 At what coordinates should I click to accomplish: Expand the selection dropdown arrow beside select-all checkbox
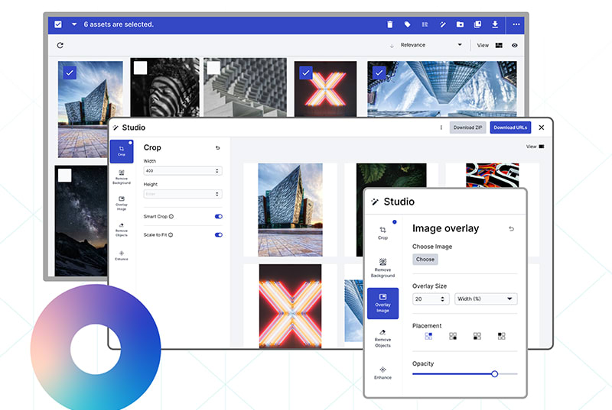pyautogui.click(x=74, y=24)
